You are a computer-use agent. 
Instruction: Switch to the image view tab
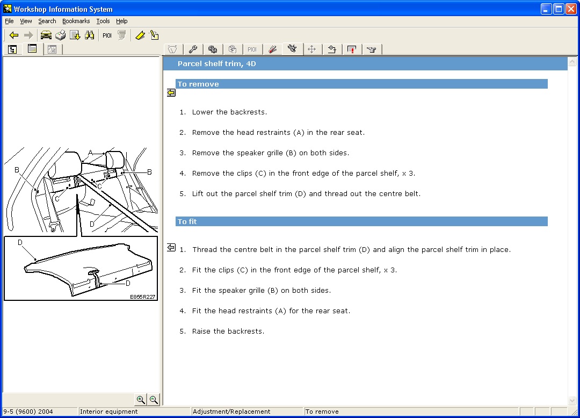click(x=52, y=49)
